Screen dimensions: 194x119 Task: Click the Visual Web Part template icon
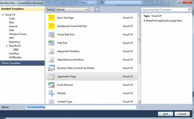51,35
